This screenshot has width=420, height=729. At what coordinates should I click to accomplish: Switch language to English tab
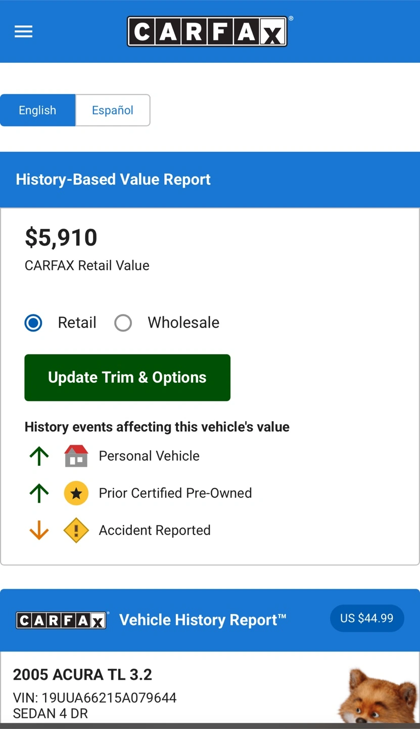point(37,110)
